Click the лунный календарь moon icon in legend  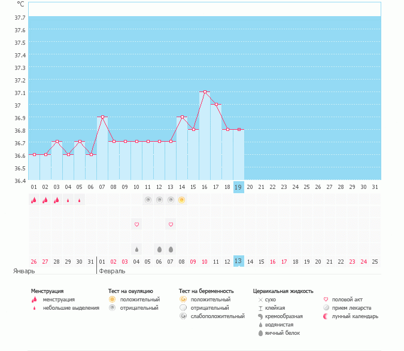click(326, 316)
